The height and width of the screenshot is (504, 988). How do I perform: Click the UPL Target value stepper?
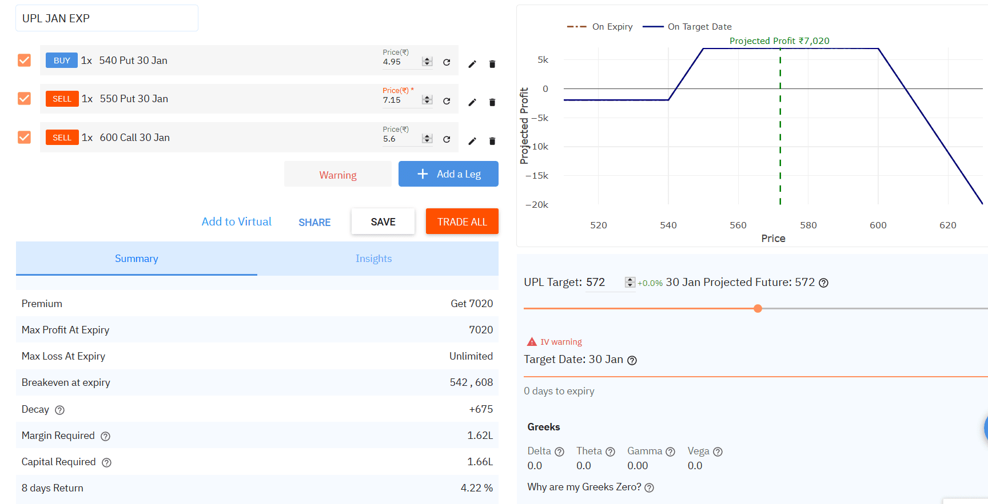pos(630,282)
